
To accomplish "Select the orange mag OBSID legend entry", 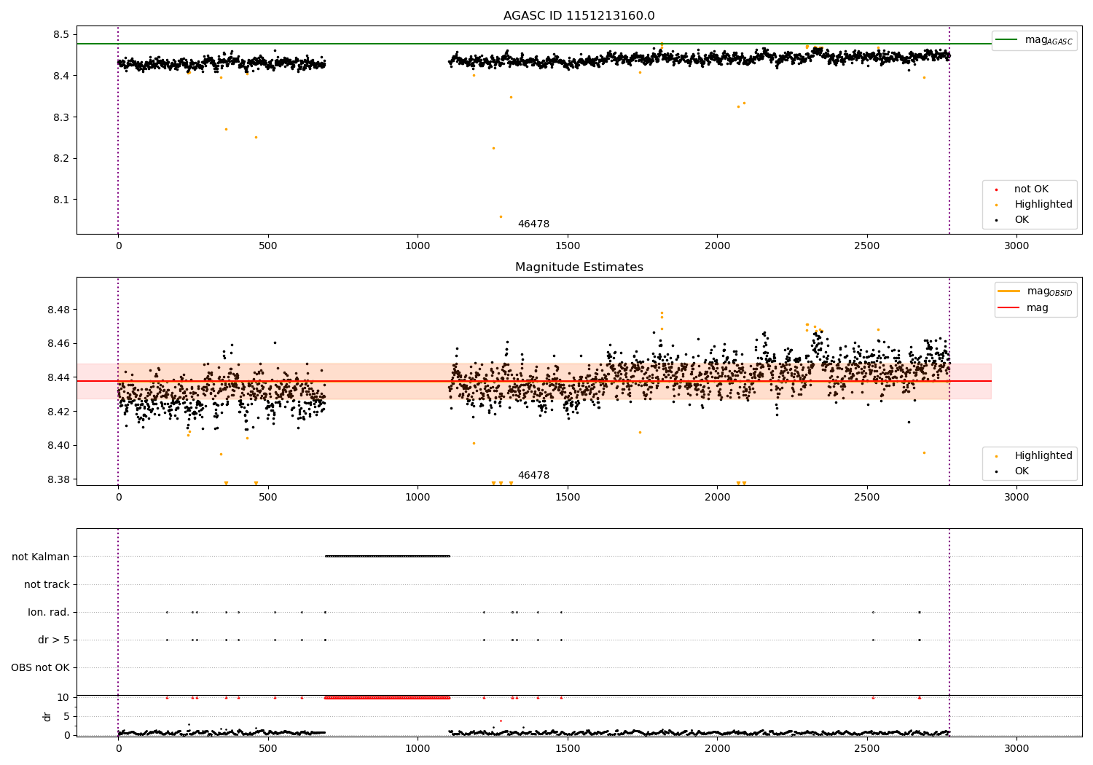I will pos(1035,291).
